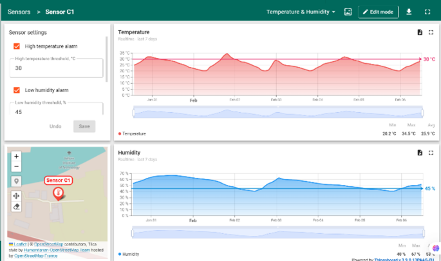Zoom out on the map
The width and height of the screenshot is (441, 261).
point(16,166)
